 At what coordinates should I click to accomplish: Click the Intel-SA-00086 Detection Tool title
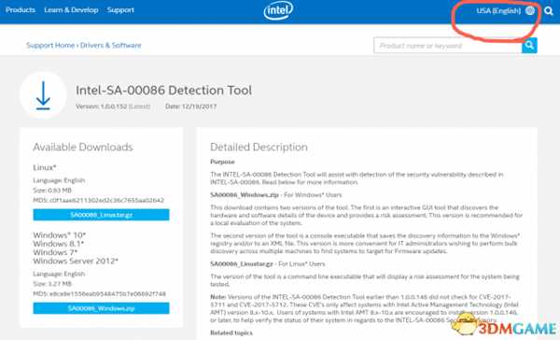click(163, 90)
